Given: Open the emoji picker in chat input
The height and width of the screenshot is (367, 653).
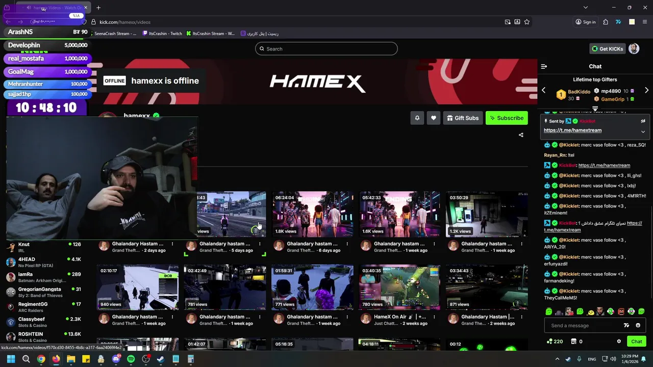Looking at the screenshot, I should [x=638, y=325].
